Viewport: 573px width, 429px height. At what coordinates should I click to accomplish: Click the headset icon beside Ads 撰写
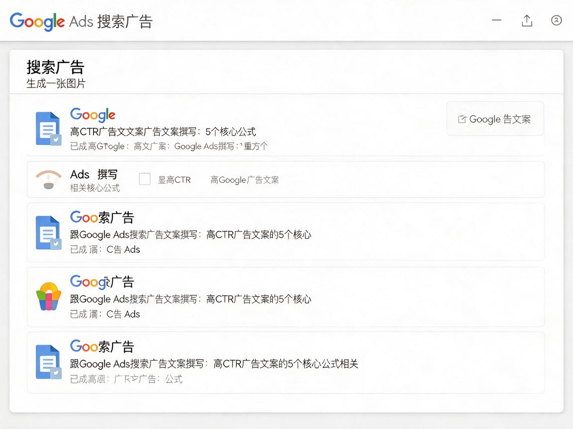(48, 179)
